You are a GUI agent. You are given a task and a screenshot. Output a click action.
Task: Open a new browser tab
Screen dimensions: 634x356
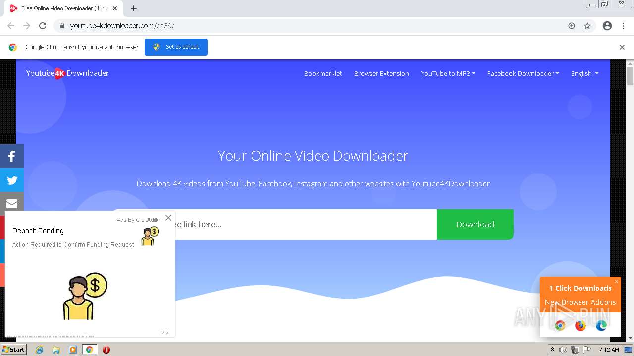(134, 8)
